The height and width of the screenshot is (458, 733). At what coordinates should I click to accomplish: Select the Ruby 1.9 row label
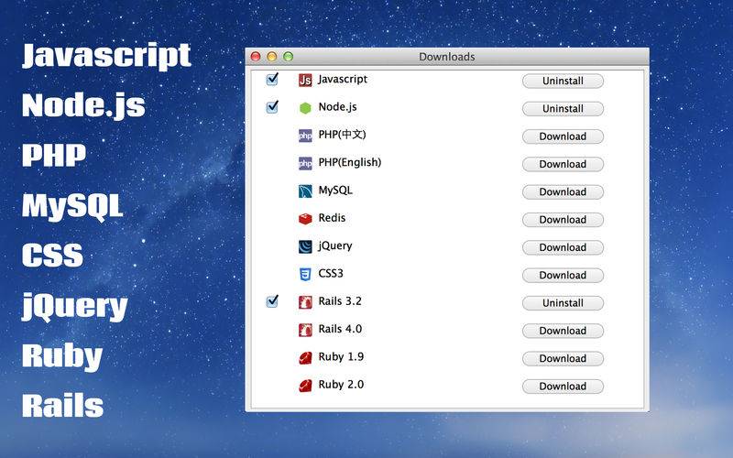point(341,357)
